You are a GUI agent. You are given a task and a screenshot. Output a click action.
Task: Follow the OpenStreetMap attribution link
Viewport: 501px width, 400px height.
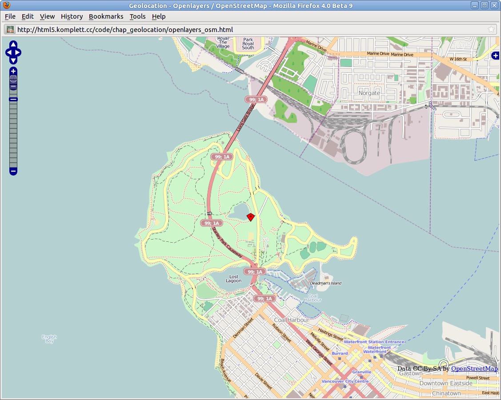[474, 368]
